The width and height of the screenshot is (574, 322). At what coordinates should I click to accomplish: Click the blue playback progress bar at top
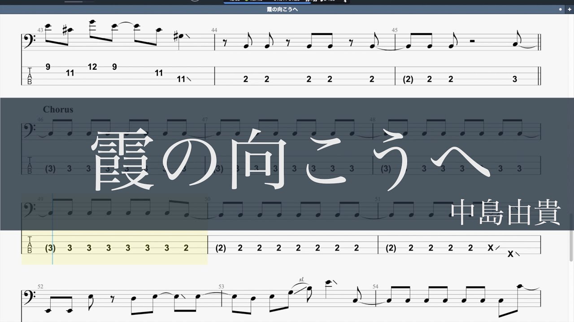(x=267, y=3)
